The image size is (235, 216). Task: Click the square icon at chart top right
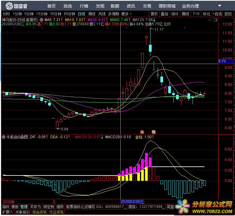point(215,20)
